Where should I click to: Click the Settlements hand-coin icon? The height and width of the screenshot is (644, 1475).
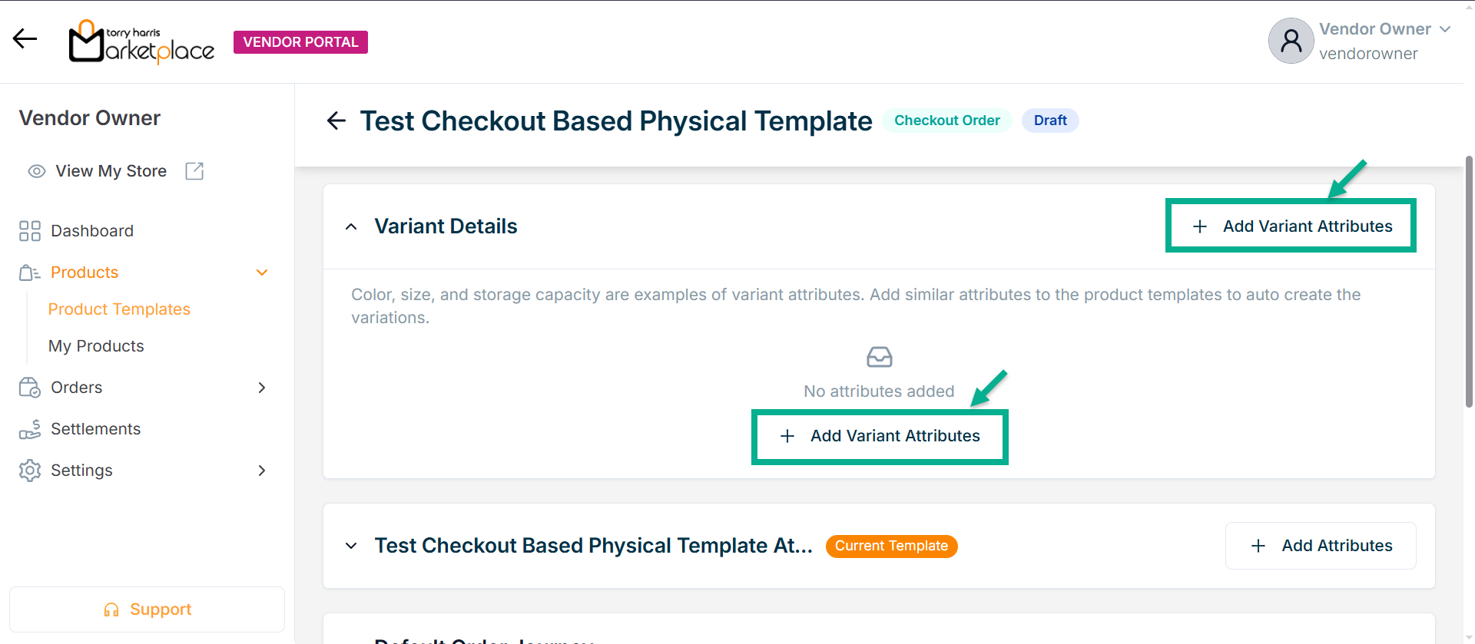pyautogui.click(x=30, y=429)
